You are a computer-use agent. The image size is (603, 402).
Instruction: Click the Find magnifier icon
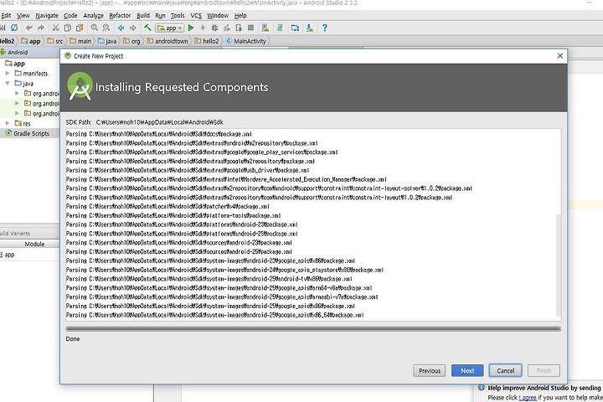(x=94, y=28)
